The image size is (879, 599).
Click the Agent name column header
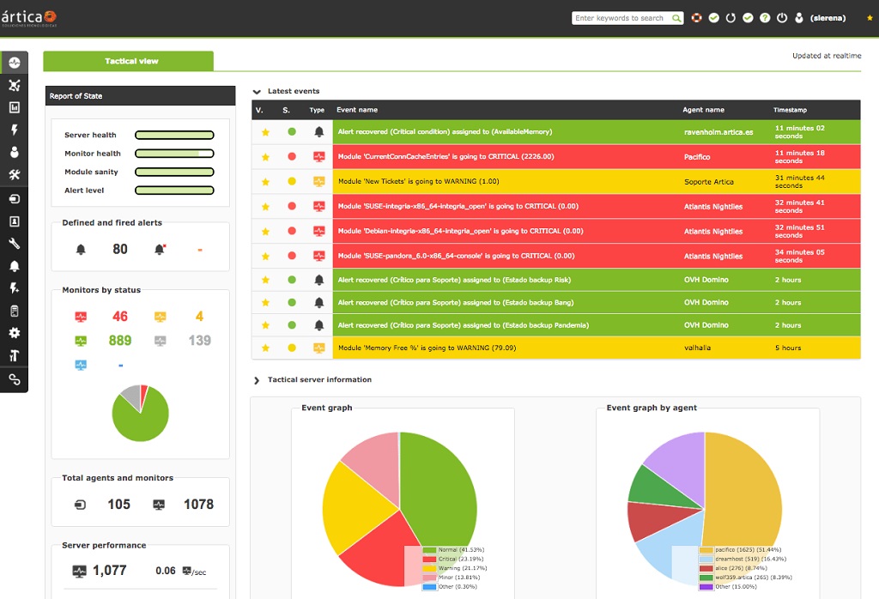703,110
